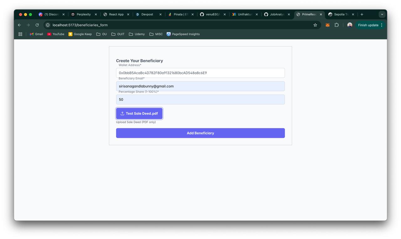The width and height of the screenshot is (401, 239).
Task: Open PageSpeed Insights bookmark
Action: [x=183, y=34]
